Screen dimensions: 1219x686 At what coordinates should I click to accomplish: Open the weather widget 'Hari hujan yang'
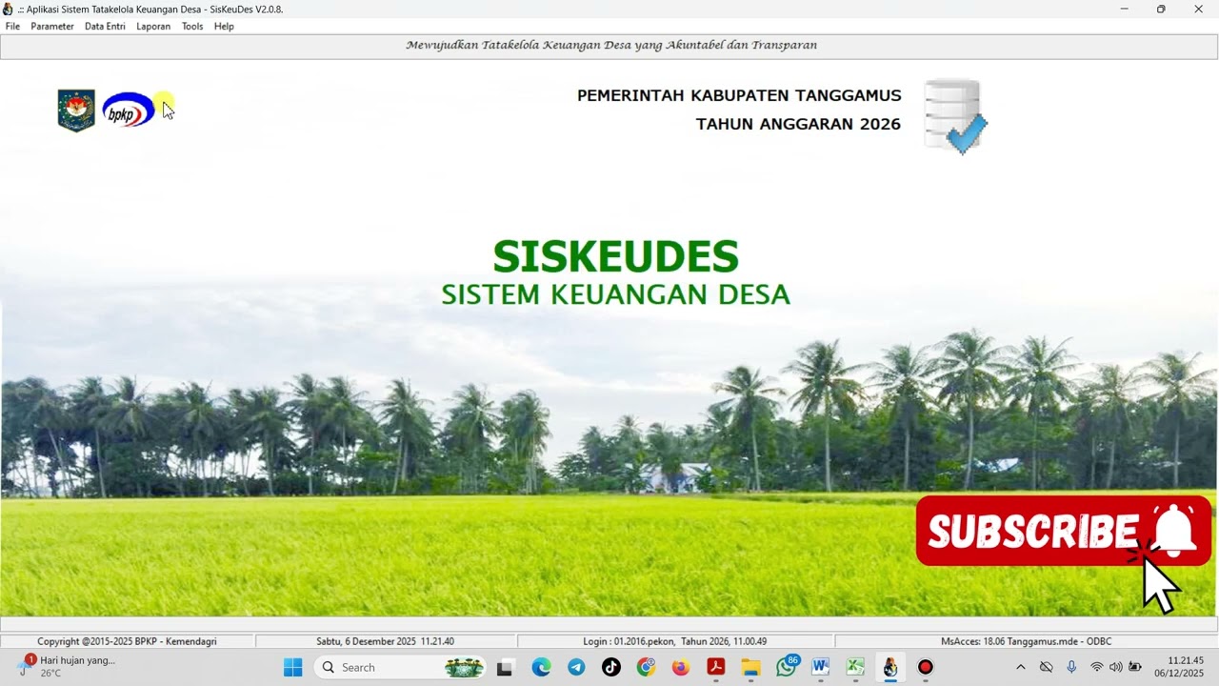click(67, 666)
